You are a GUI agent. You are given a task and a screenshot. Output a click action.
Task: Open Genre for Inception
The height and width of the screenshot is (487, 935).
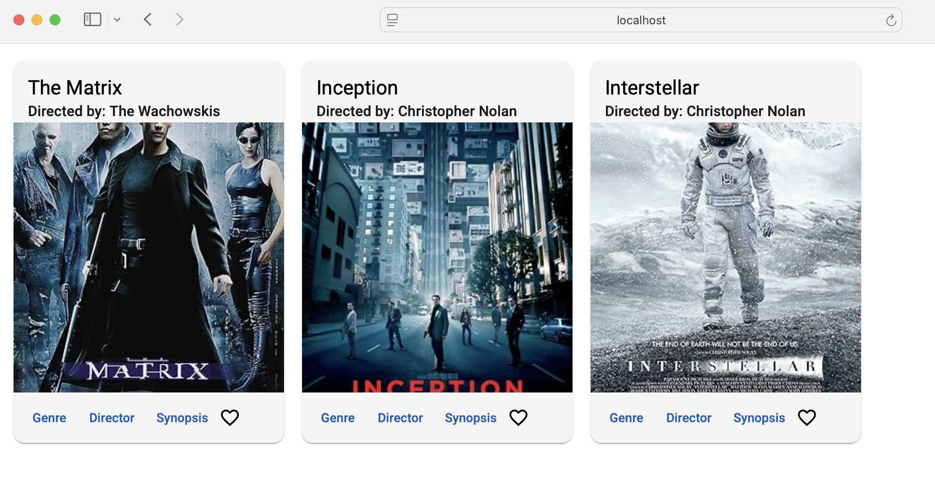(338, 418)
